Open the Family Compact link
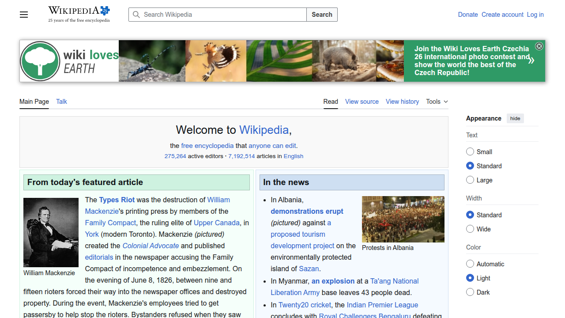Screen dimensions: 565x318 [x=110, y=223]
